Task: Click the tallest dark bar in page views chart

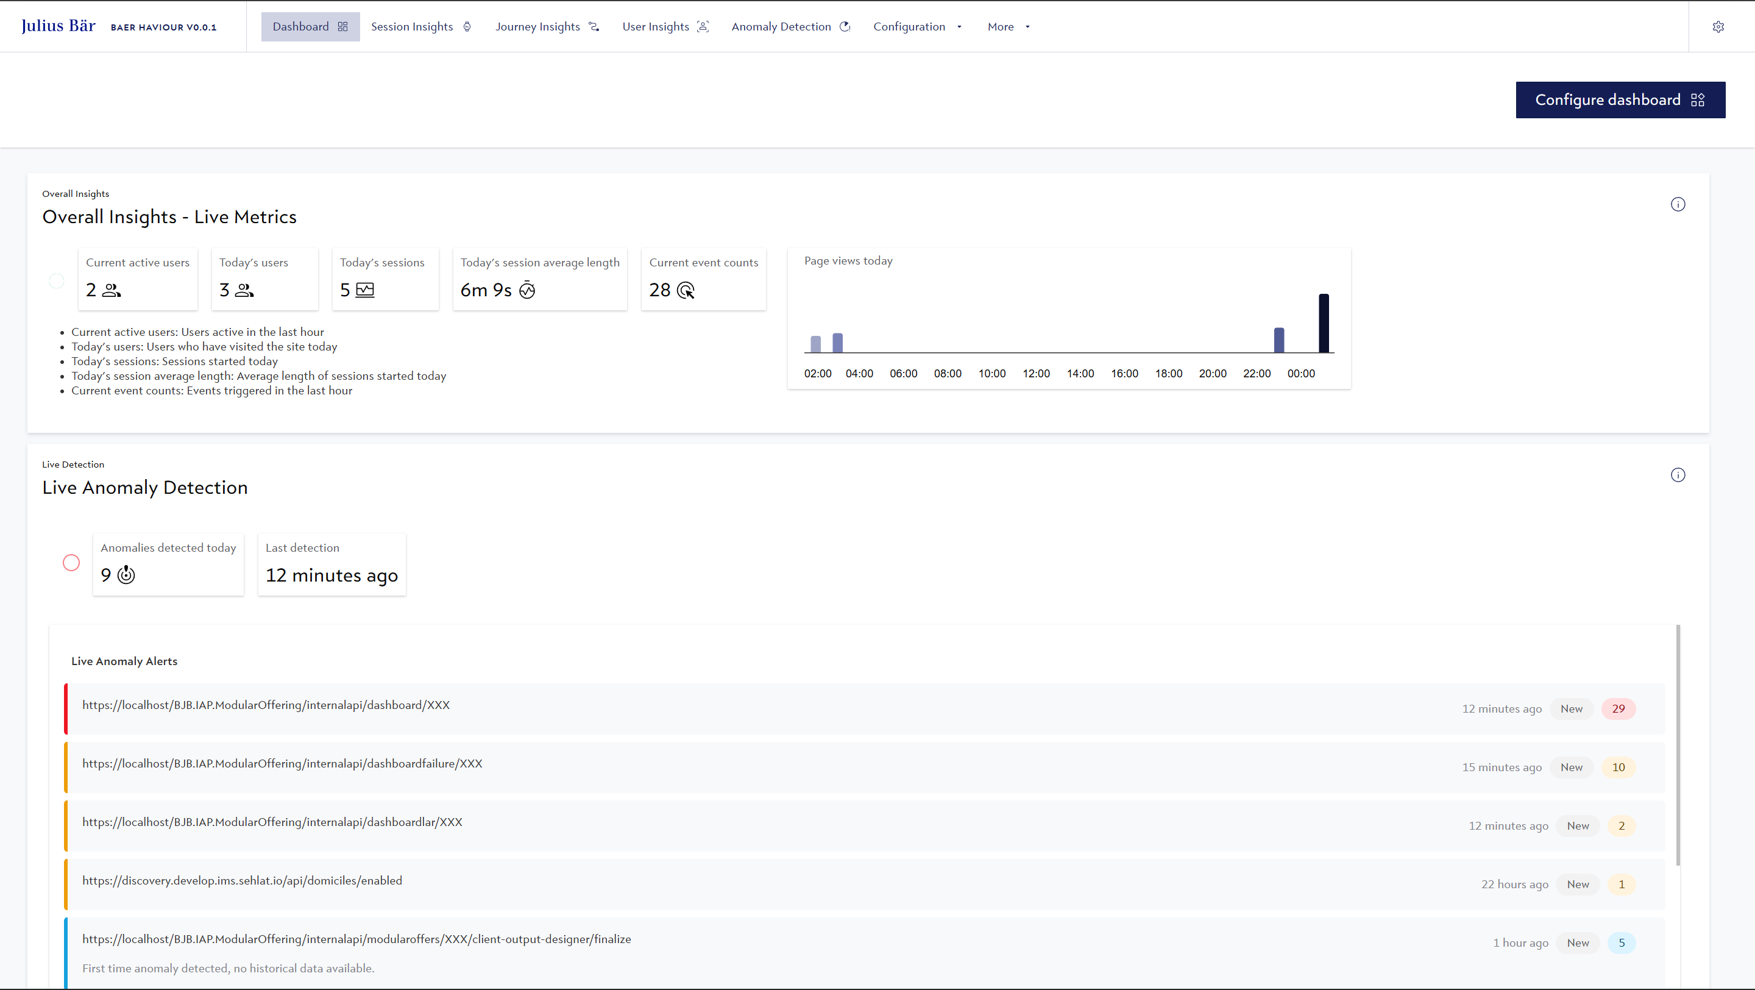Action: [1324, 323]
